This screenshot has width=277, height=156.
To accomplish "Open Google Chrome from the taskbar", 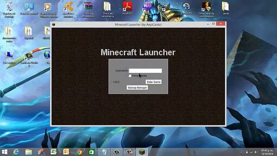I will click(79, 152).
